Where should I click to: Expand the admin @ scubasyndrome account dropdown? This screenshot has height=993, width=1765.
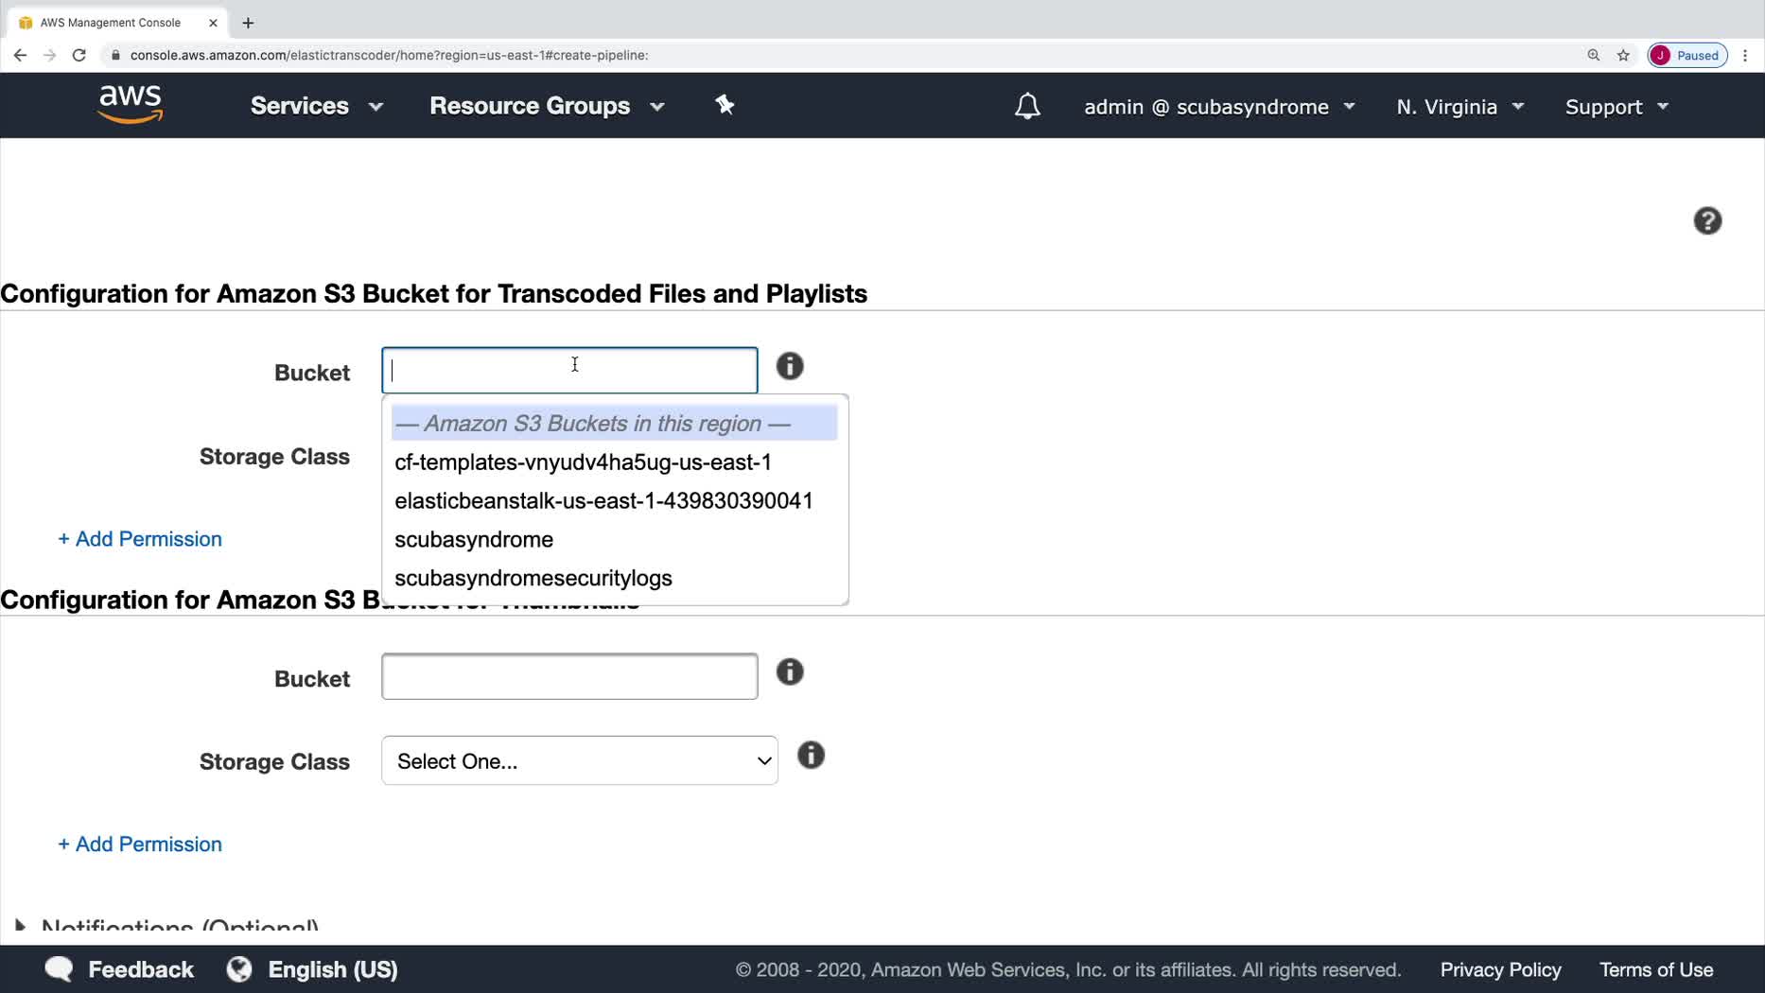[x=1219, y=107]
